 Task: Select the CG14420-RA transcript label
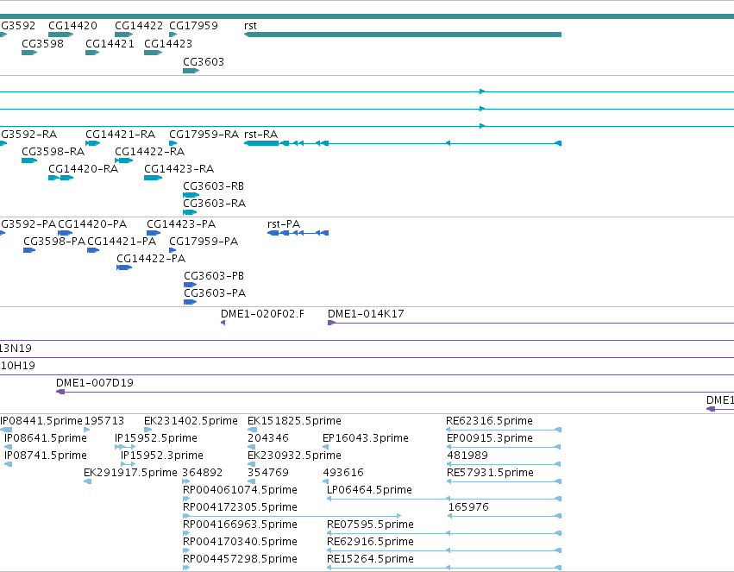click(84, 169)
